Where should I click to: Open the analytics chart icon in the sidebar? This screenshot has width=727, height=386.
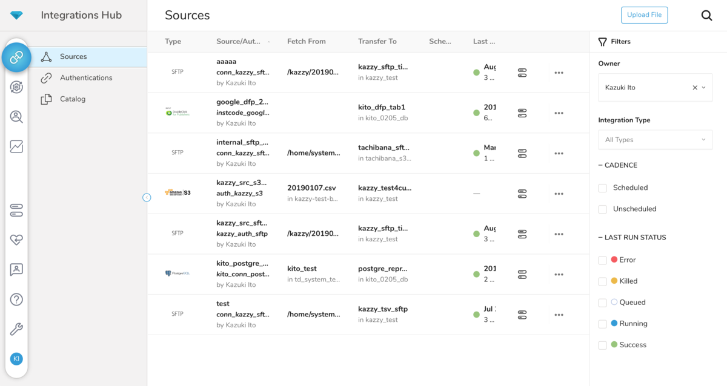[16, 146]
